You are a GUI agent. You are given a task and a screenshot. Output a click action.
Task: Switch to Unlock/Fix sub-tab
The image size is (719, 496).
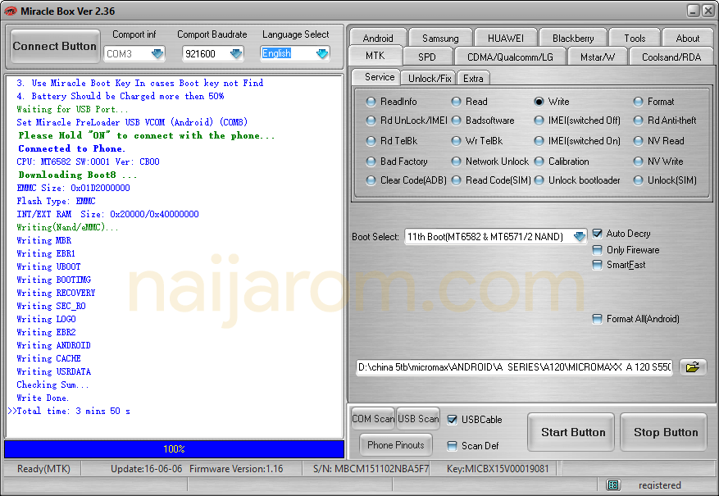(430, 79)
